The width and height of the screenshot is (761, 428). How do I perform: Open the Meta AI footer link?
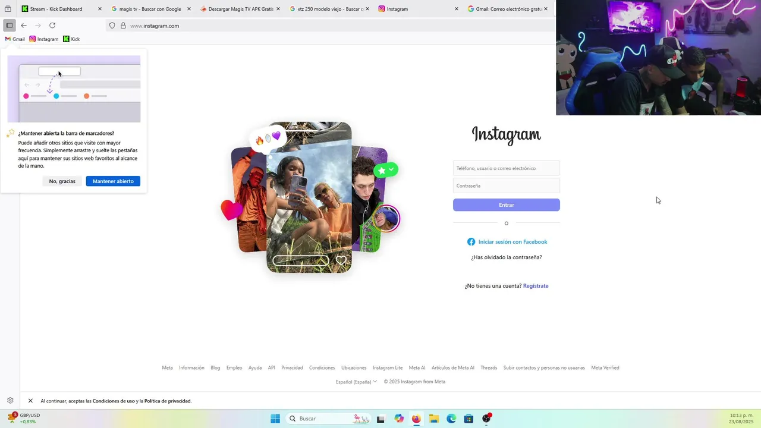(x=417, y=368)
